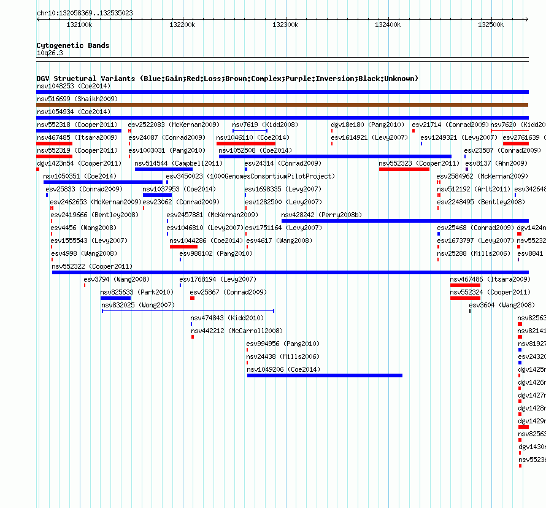The height and width of the screenshot is (508, 546).
Task: Select the esv1046810 (Levy2007) label
Action: tap(205, 228)
